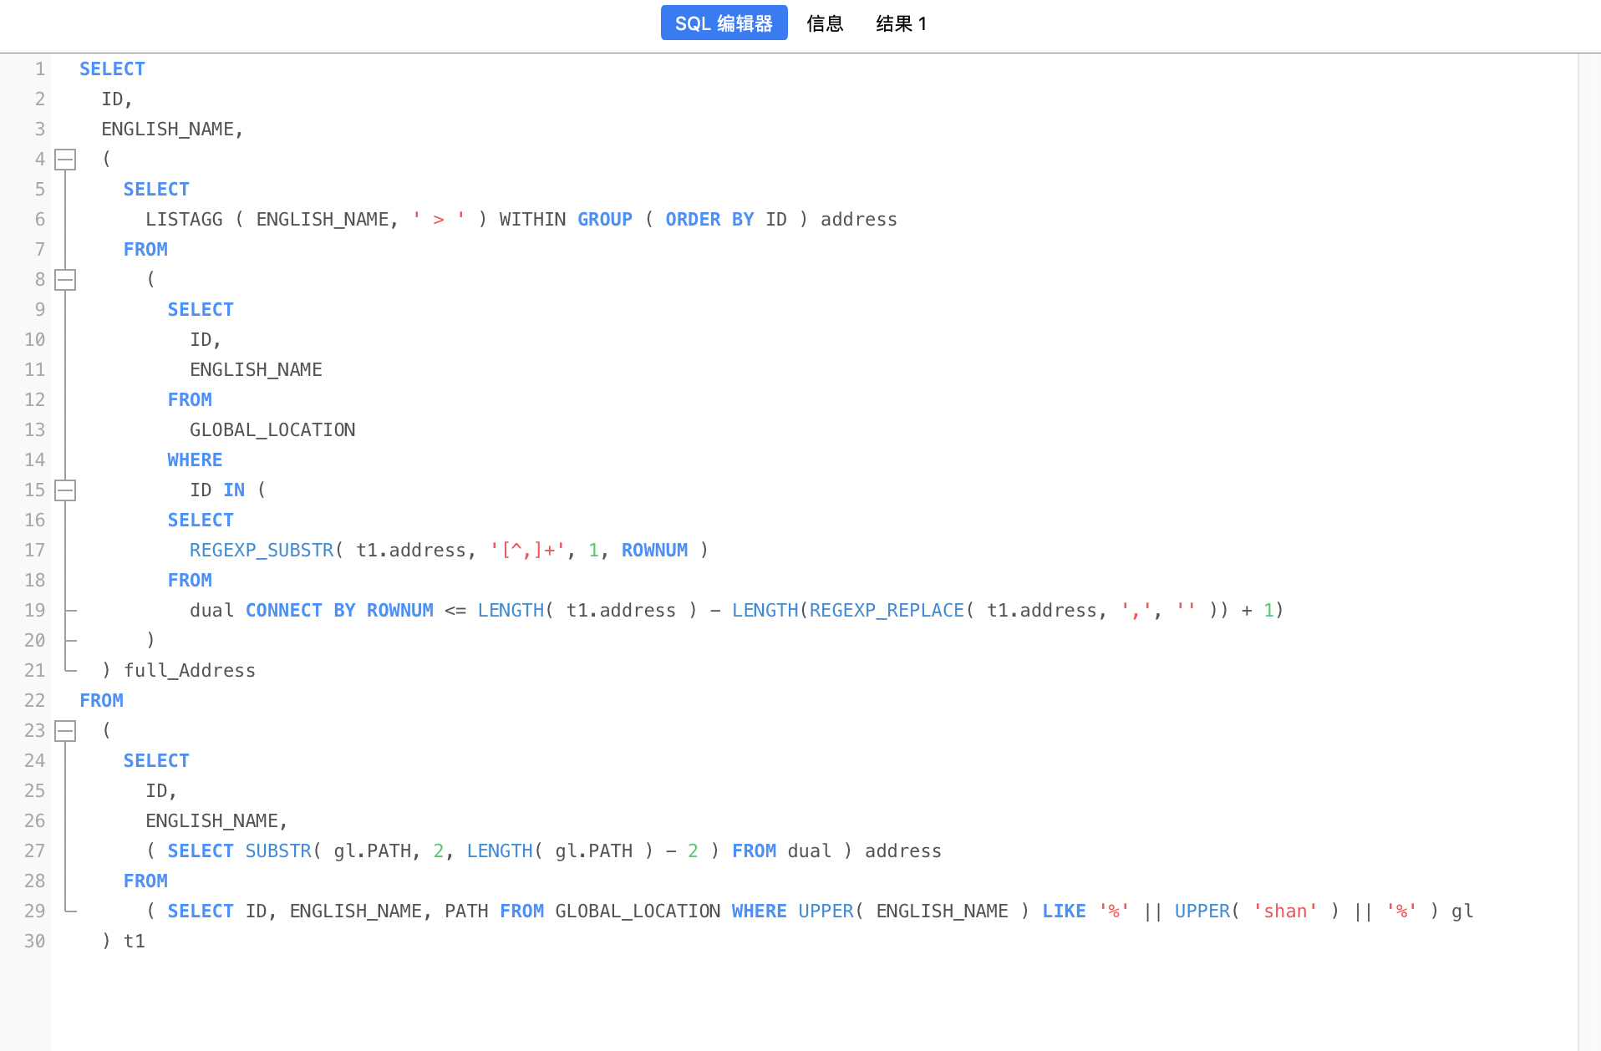Screen dimensions: 1601x1051
Task: Click the CONNECT keyword on line 19
Action: coord(283,610)
